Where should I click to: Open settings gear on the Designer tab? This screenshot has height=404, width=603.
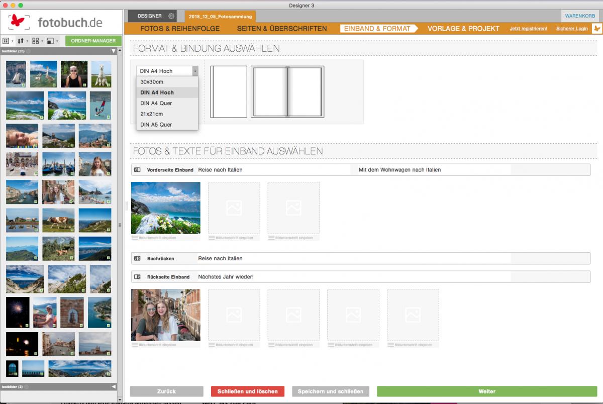click(x=171, y=16)
